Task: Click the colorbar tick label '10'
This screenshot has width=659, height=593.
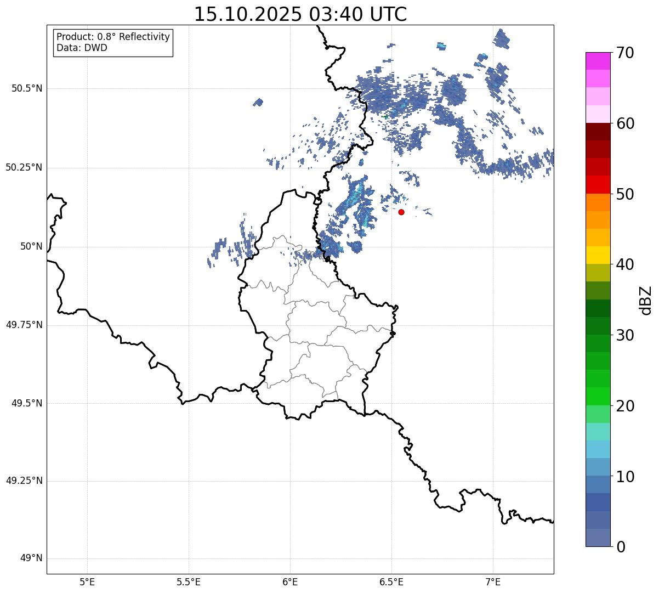Action: [x=626, y=477]
